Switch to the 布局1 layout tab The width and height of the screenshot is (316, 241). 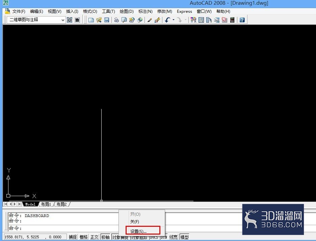tap(46, 204)
